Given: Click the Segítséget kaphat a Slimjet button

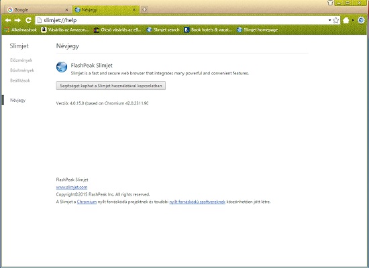Looking at the screenshot, I should pyautogui.click(x=111, y=86).
